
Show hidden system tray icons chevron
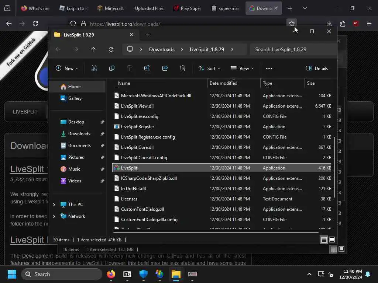click(x=309, y=274)
